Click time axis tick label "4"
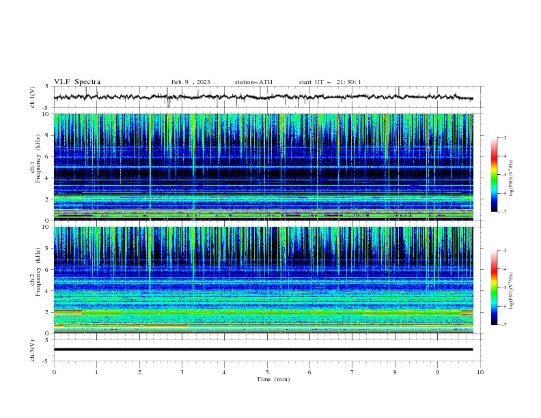The width and height of the screenshot is (541, 418). coord(224,372)
